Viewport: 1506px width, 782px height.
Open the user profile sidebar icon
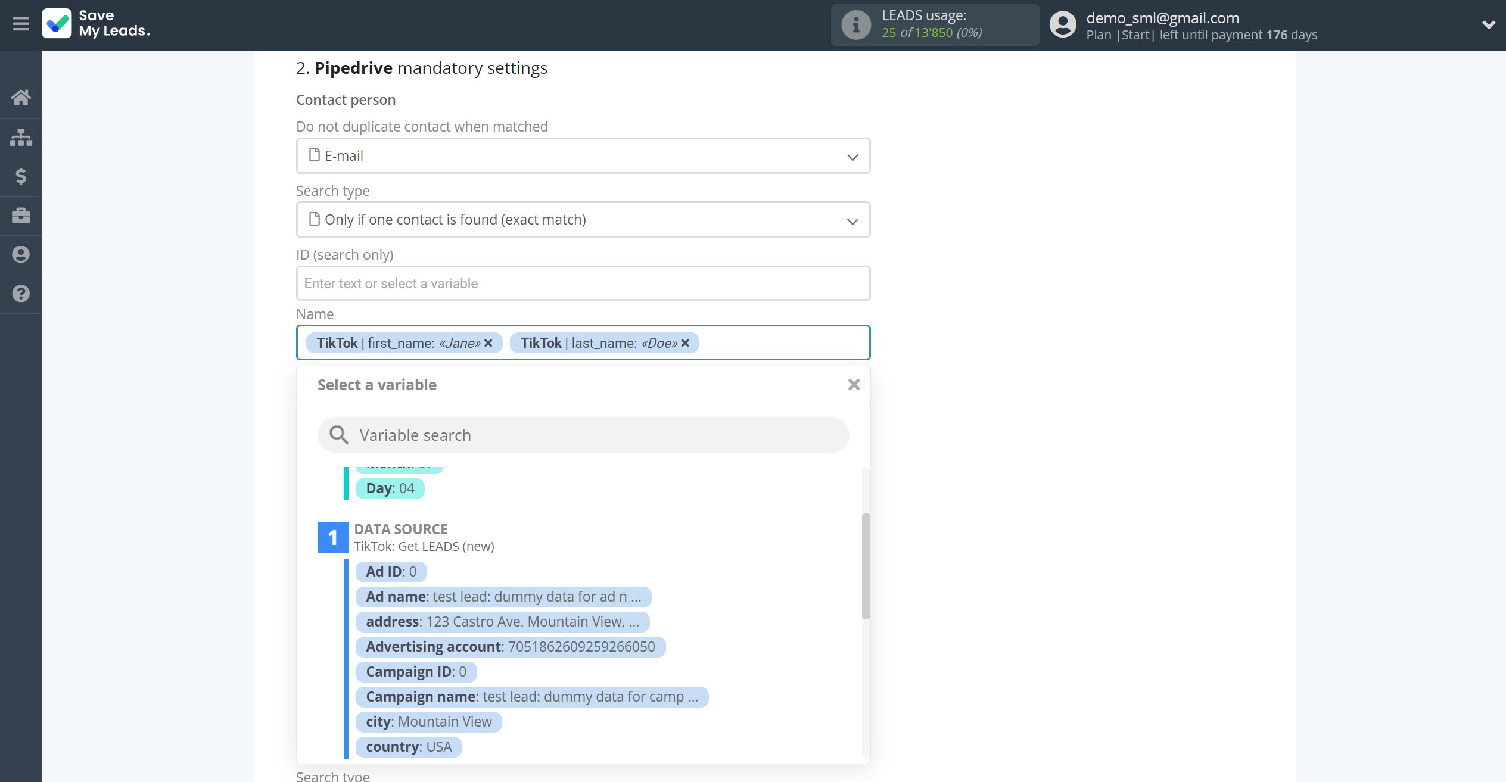(x=21, y=255)
